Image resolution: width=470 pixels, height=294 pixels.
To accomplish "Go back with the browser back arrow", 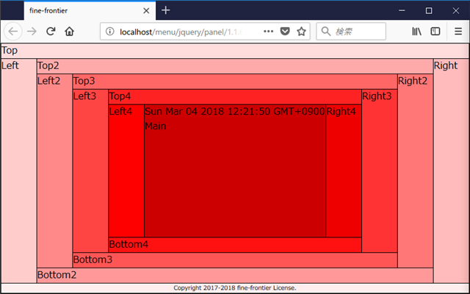I will click(x=13, y=31).
